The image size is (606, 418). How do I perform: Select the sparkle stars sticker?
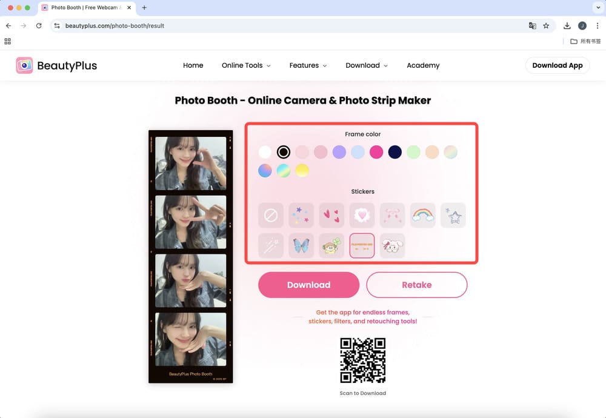coord(301,215)
